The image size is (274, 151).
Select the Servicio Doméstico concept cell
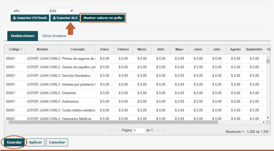coord(78,76)
